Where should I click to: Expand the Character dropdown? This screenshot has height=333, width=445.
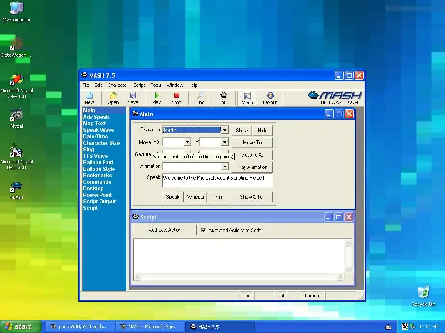coord(225,130)
